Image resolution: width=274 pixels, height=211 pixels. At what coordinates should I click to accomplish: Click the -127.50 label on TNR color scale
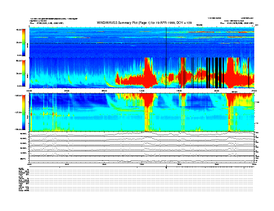click(x=18, y=112)
